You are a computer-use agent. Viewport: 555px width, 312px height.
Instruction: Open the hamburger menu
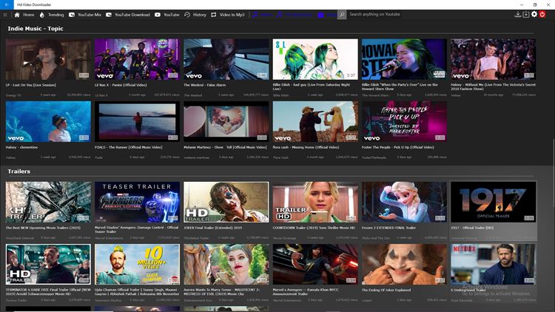click(x=5, y=15)
